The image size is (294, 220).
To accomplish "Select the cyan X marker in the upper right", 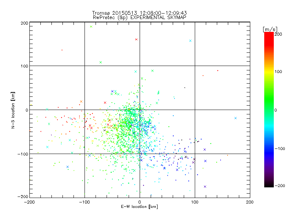I will click(190, 41).
